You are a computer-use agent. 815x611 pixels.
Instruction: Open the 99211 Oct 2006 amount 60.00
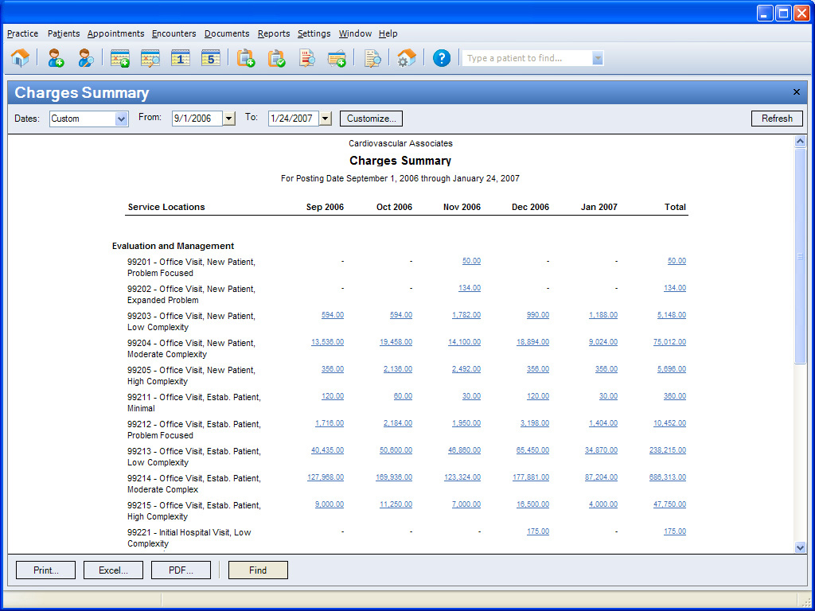tap(403, 396)
